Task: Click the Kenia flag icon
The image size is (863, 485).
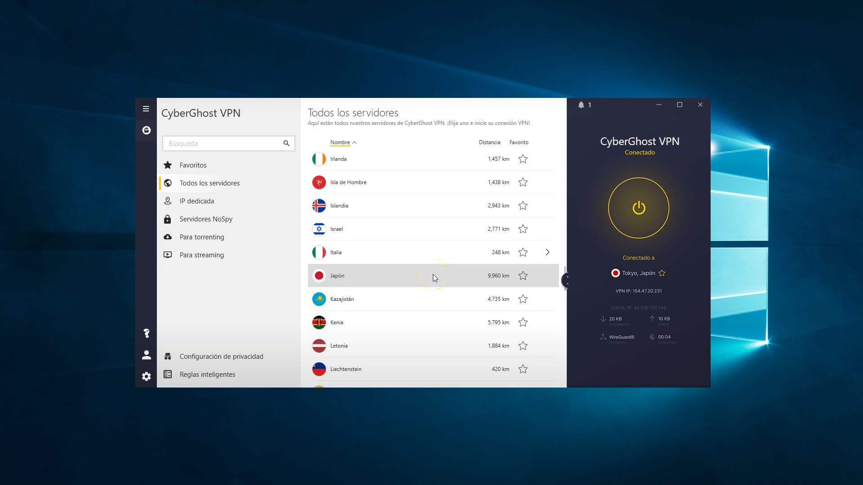Action: coord(319,322)
